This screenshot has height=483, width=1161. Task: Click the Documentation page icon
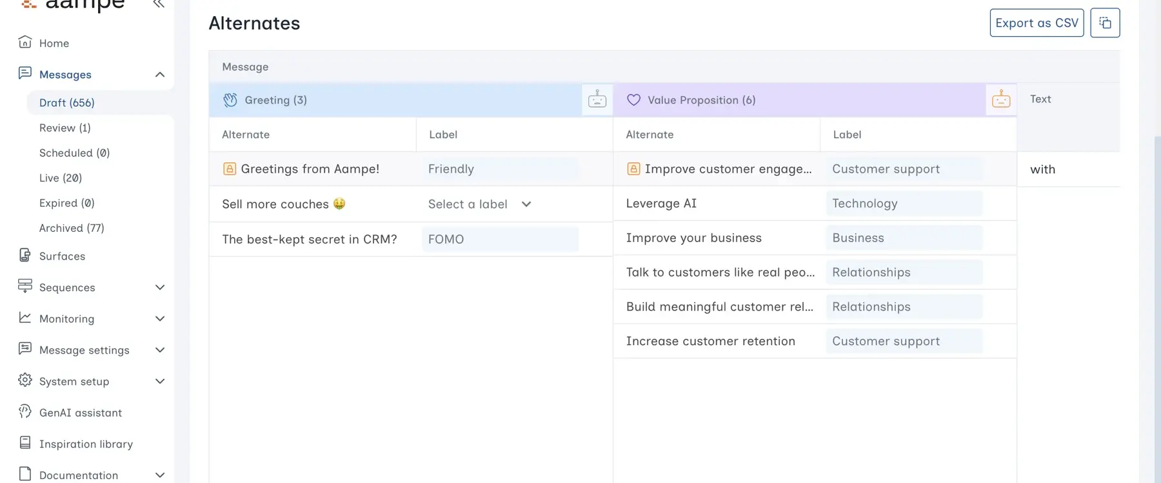click(x=25, y=474)
